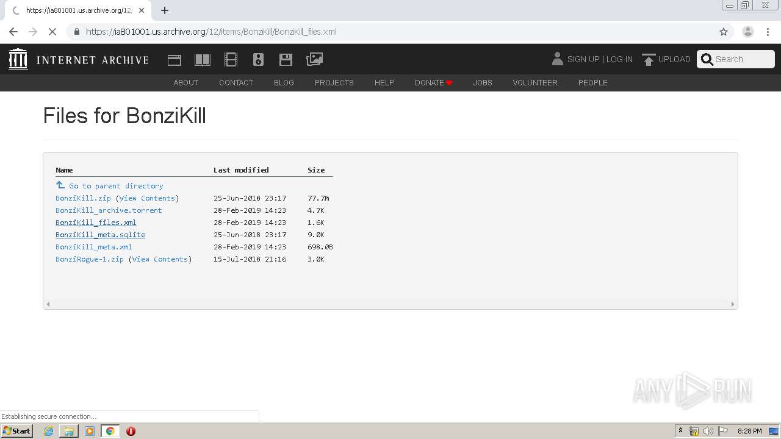
Task: Open the DONATE menu item
Action: tap(433, 83)
